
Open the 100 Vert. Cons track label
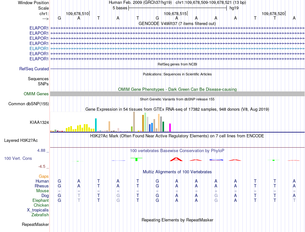click(x=18, y=158)
